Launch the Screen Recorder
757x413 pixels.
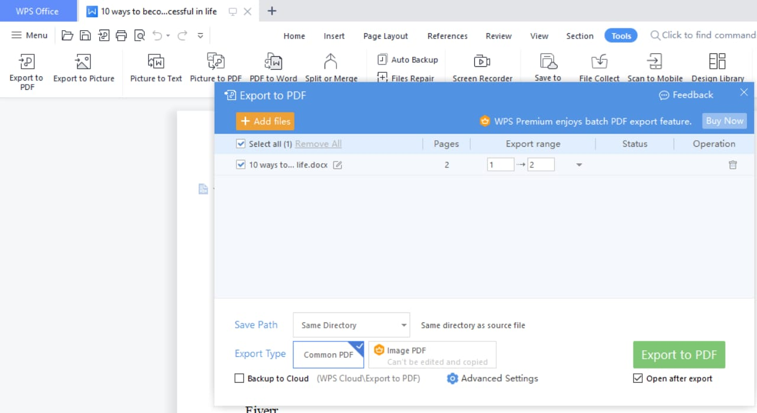tap(482, 66)
